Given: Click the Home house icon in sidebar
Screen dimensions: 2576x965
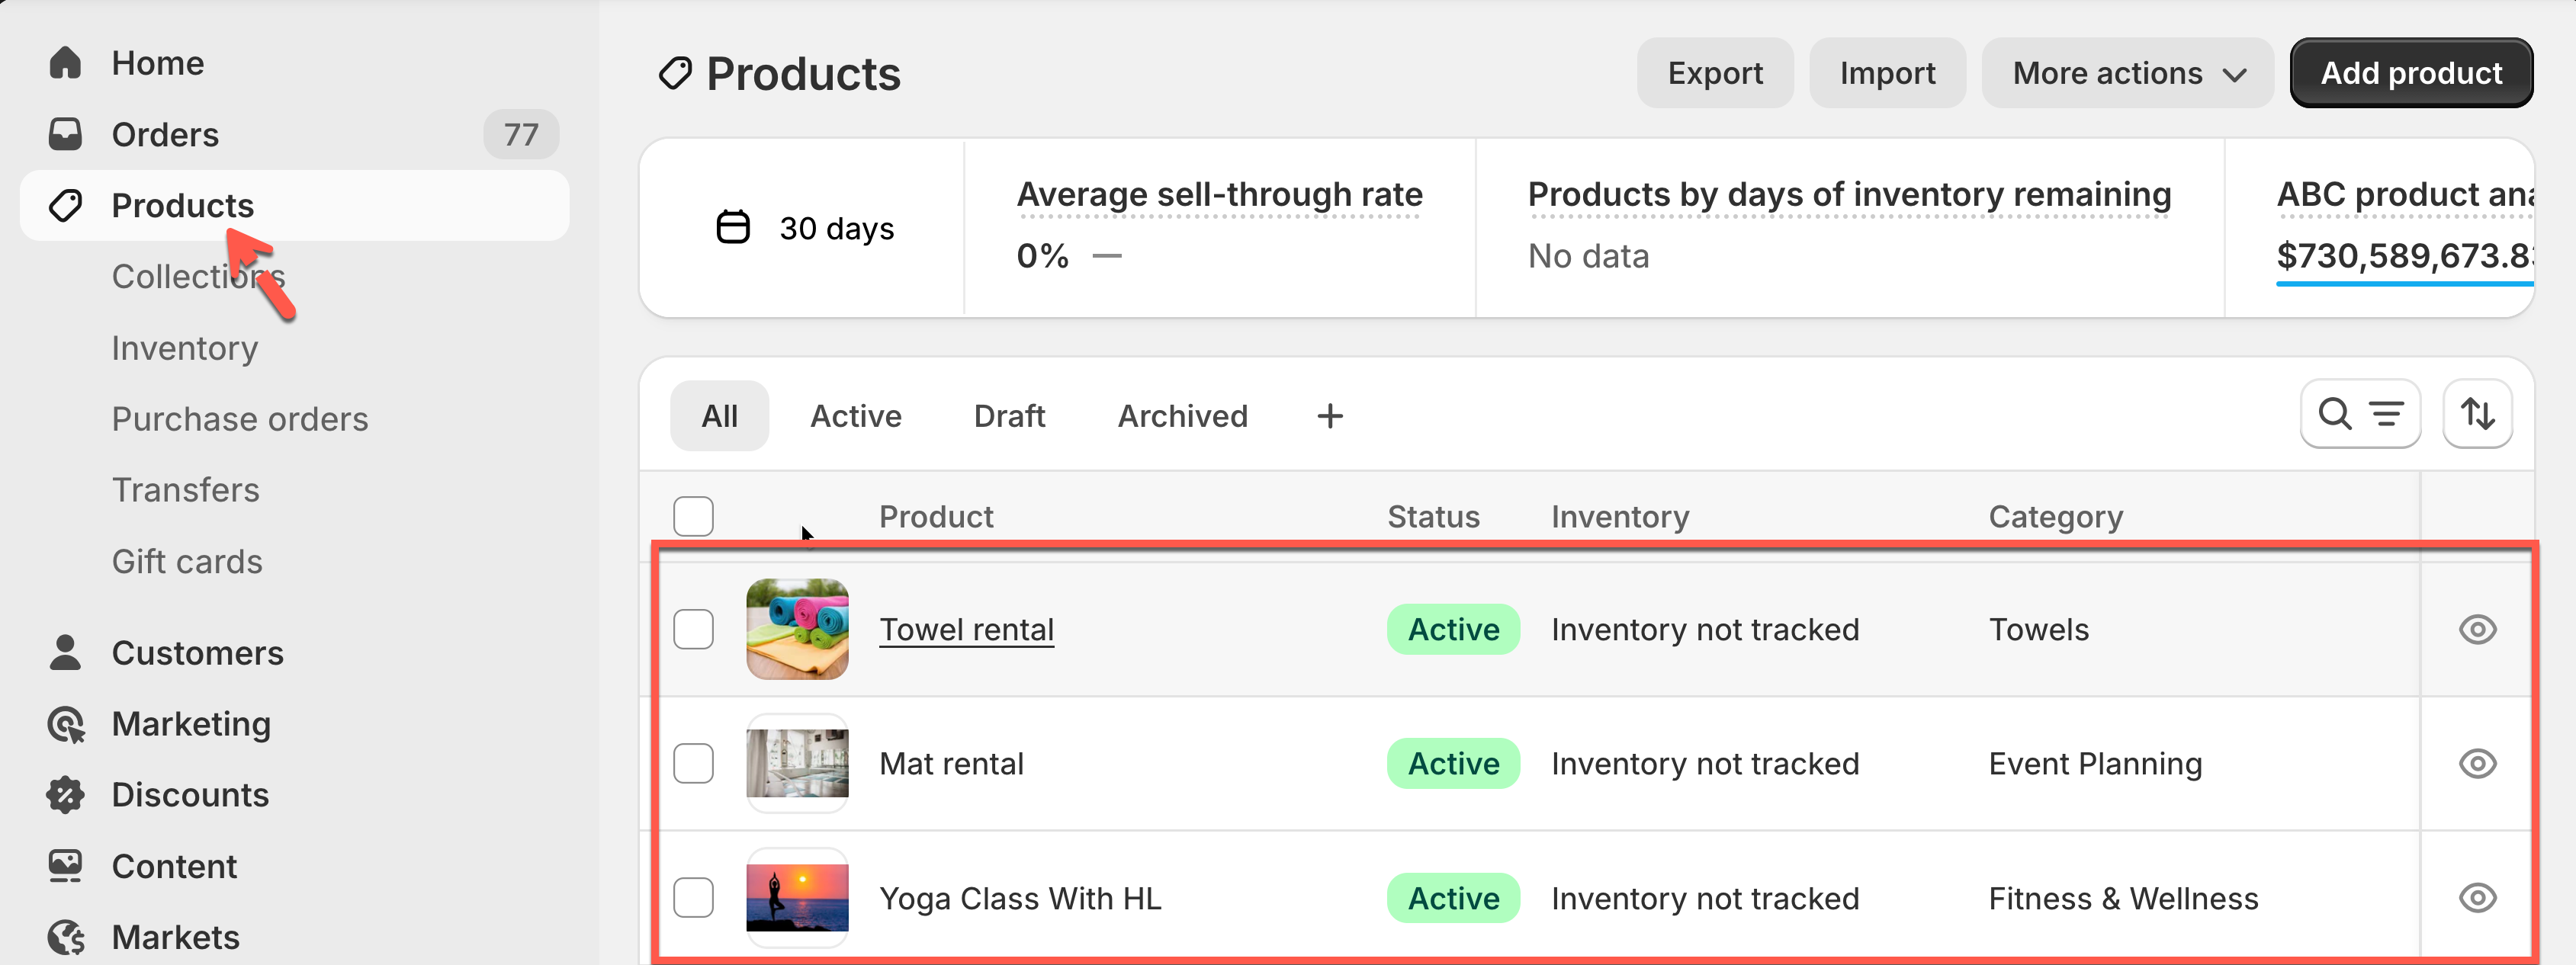Looking at the screenshot, I should (65, 63).
